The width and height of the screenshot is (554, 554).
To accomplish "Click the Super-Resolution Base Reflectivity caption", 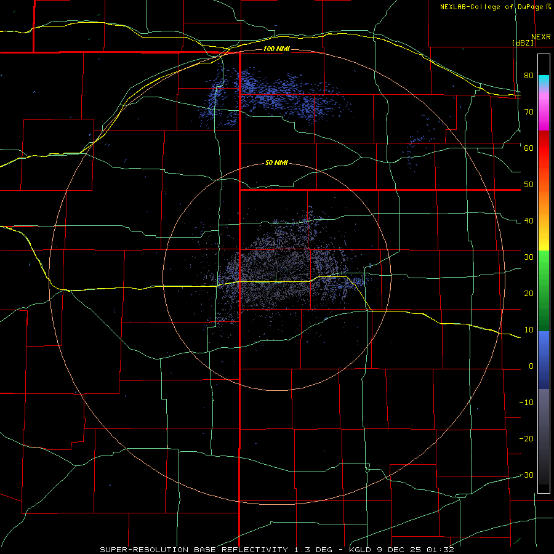I will (x=276, y=550).
